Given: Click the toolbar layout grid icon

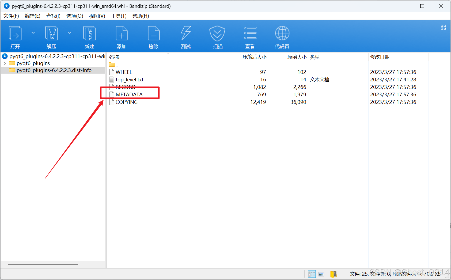Looking at the screenshot, I should pos(443,27).
